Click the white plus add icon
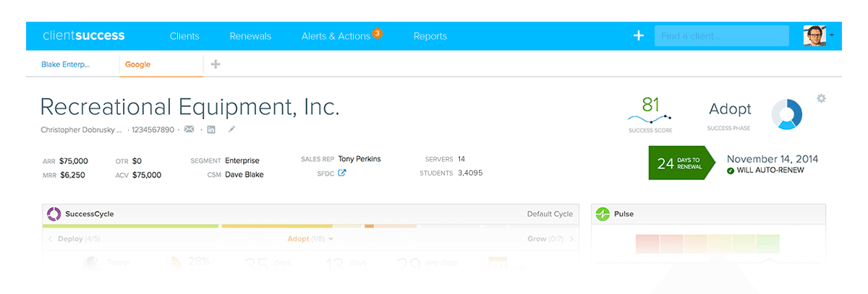The width and height of the screenshot is (868, 294). pyautogui.click(x=639, y=35)
